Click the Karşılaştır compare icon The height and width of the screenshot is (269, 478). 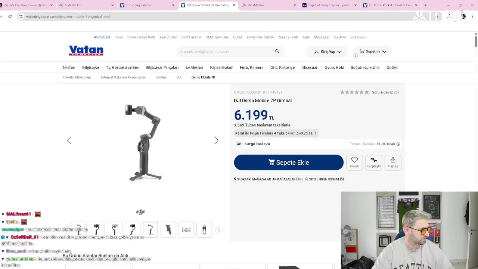point(373,163)
